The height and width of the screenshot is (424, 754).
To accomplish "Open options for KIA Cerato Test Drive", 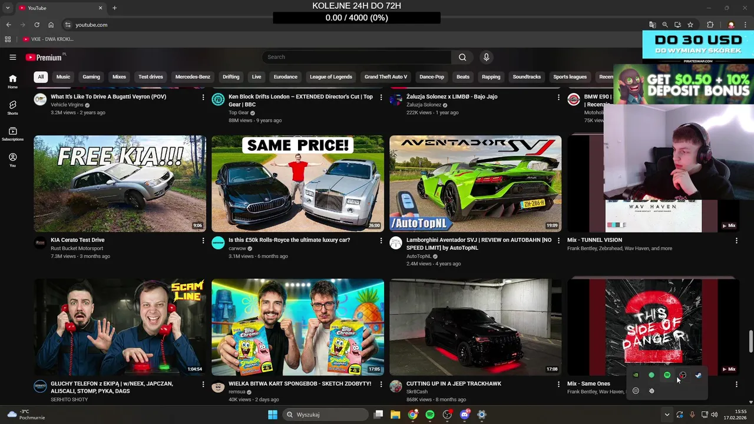I will [x=203, y=240].
